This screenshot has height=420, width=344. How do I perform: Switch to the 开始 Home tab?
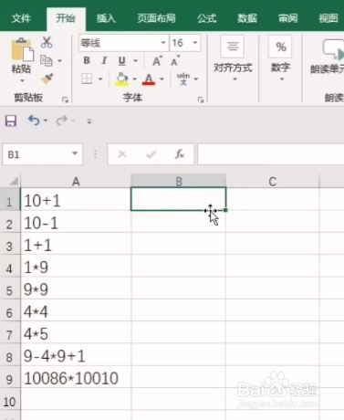[66, 18]
